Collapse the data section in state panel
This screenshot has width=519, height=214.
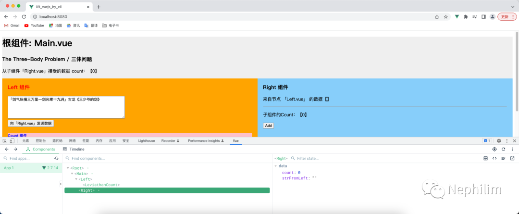(x=276, y=166)
